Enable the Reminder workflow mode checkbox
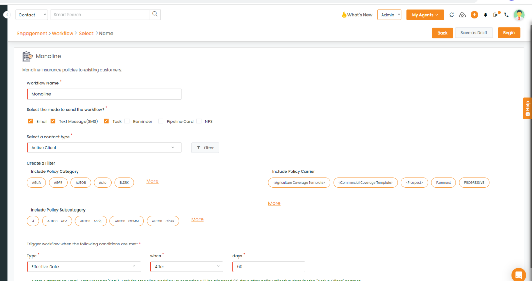The width and height of the screenshot is (532, 281). click(127, 121)
